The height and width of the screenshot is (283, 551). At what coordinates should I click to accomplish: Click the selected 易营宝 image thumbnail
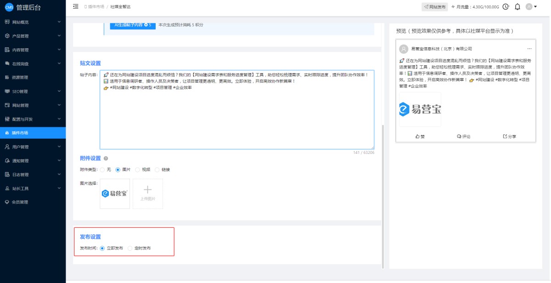(x=115, y=194)
